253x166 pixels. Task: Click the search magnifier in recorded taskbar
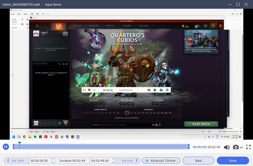[19, 137]
